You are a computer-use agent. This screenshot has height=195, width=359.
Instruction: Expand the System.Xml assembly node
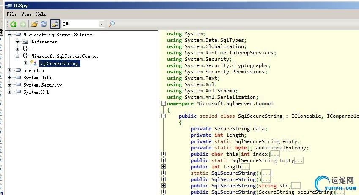(x=10, y=92)
